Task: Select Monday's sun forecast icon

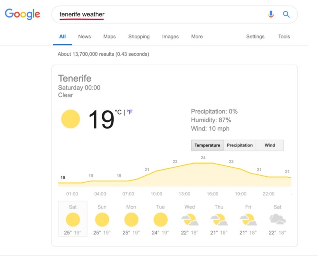Action: pos(131,220)
